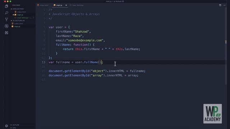Select main.js under Open Editors
230x129 pixels.
(20, 15)
